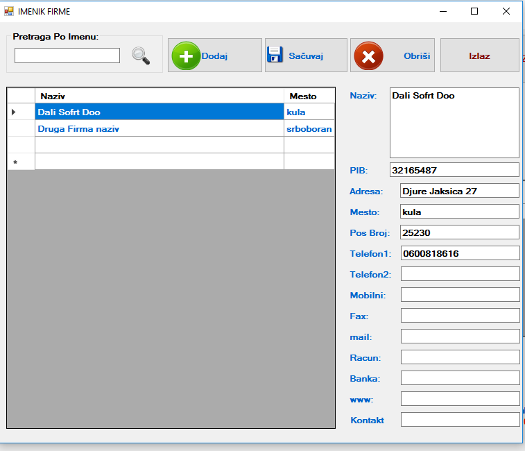
Task: Click the red X Obriši icon
Action: point(368,56)
